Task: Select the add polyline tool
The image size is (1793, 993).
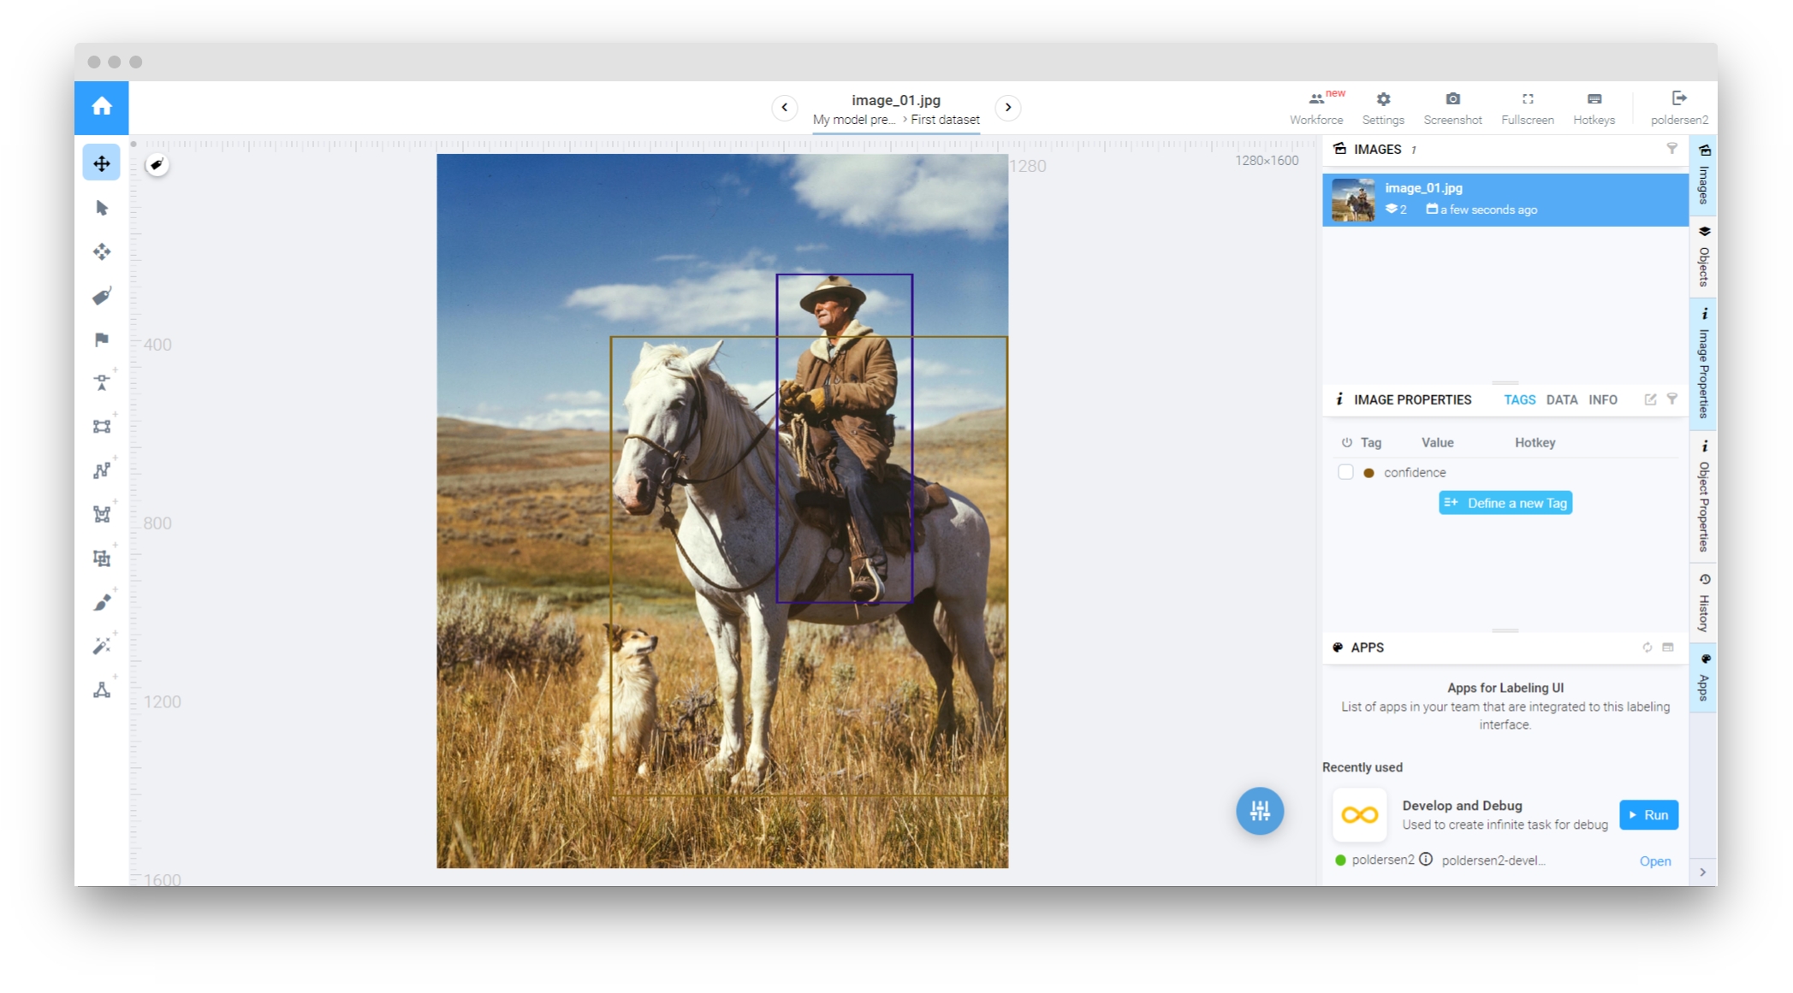Action: [102, 470]
